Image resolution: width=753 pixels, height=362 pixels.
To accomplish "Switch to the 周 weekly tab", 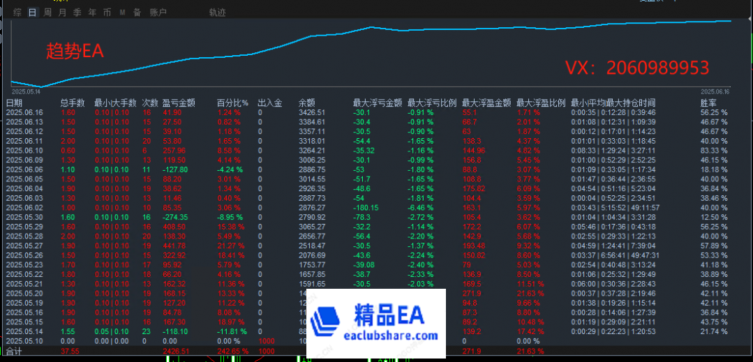I will pyautogui.click(x=47, y=13).
